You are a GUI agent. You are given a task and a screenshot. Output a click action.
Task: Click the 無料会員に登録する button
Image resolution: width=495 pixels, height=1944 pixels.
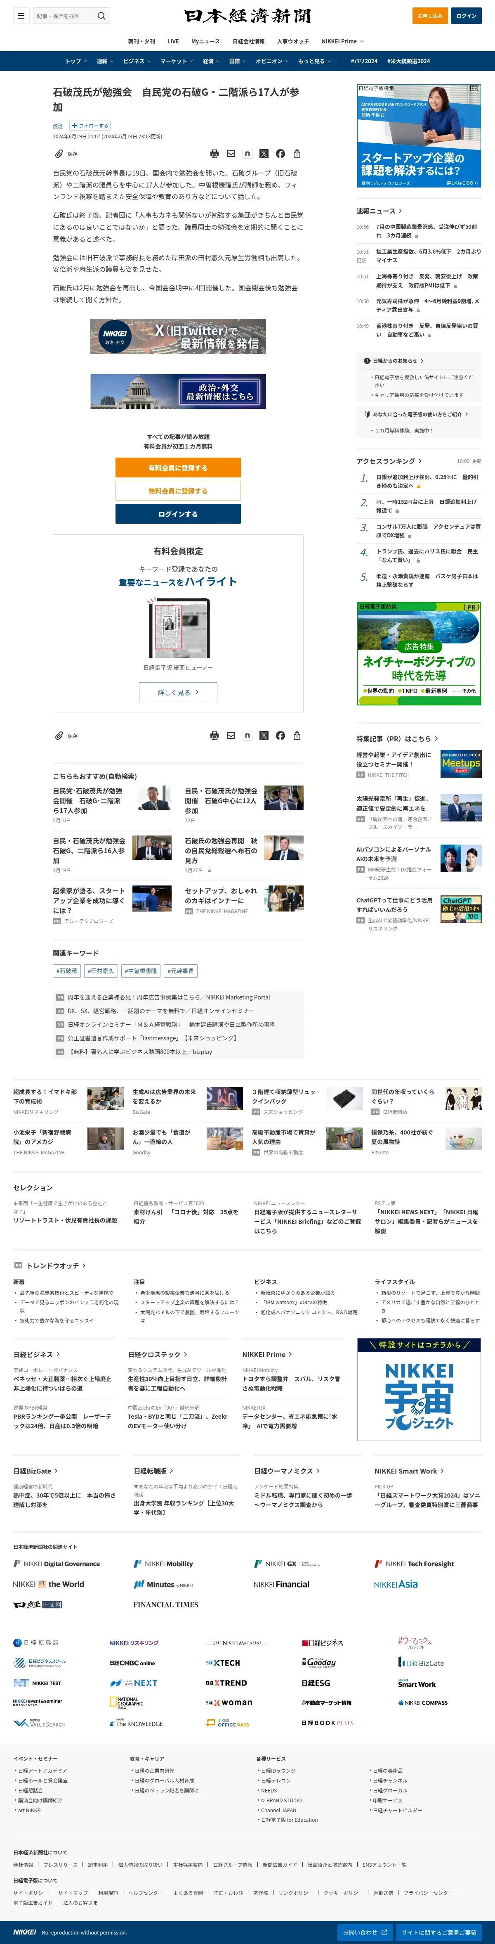tap(178, 491)
